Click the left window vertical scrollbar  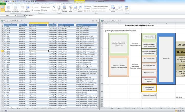pos(98,65)
